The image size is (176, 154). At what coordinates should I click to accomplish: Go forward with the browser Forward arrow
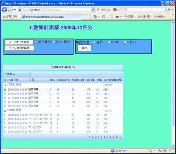10,10
